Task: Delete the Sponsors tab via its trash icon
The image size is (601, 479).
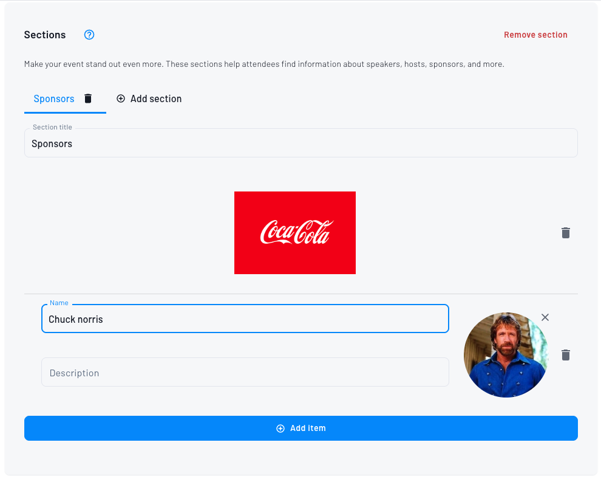Action: coord(88,98)
